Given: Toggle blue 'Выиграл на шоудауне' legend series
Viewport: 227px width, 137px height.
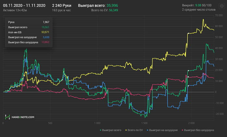Looking at the screenshot, I should [x=162, y=130].
